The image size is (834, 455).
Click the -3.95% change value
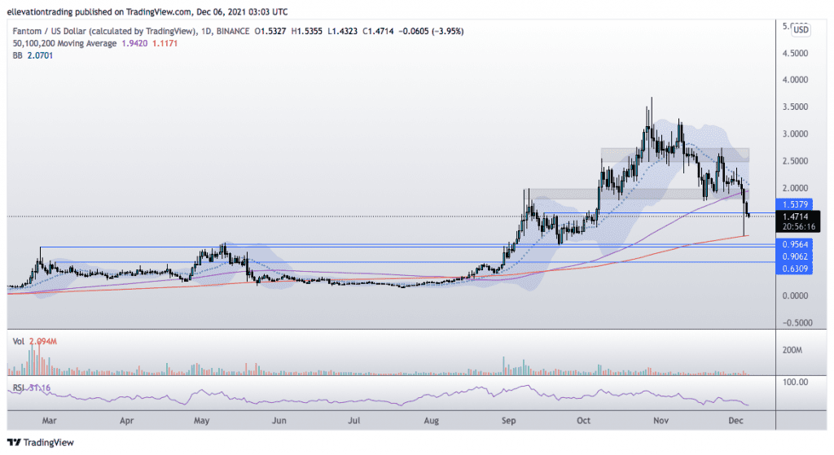click(x=447, y=32)
